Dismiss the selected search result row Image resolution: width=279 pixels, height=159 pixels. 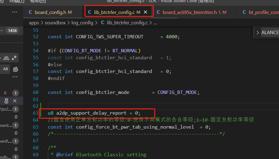pos(15,101)
